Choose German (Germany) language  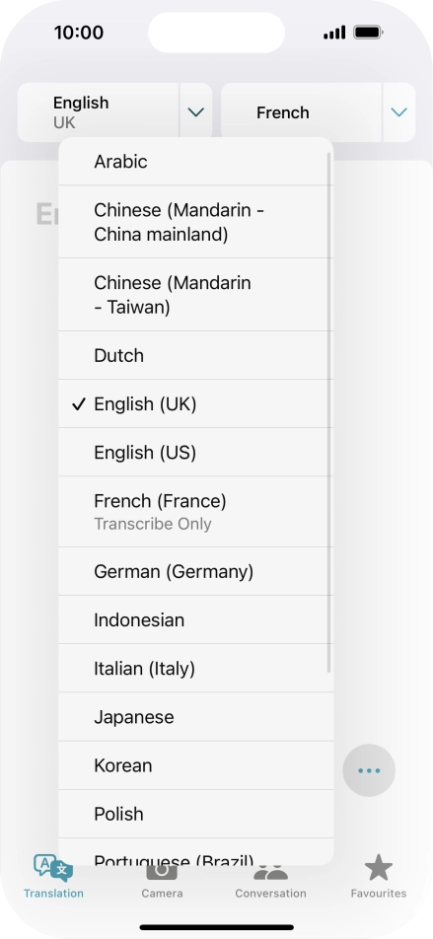tap(195, 571)
